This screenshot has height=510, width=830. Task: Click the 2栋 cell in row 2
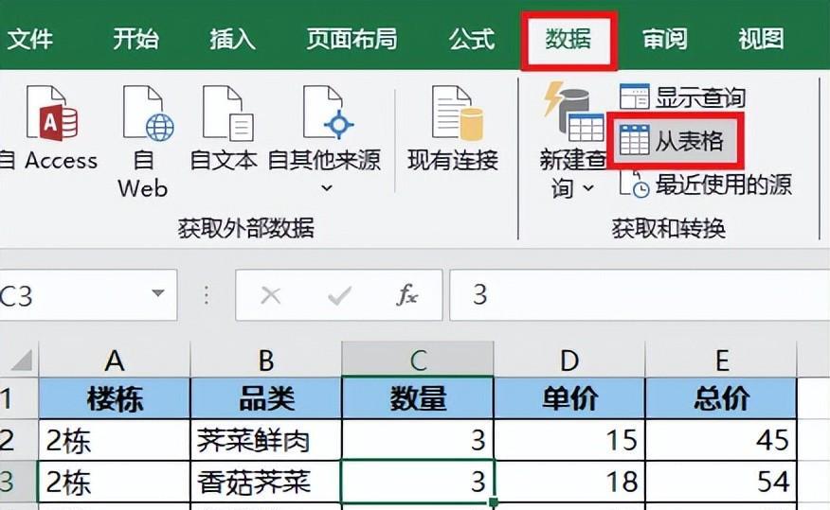[115, 440]
